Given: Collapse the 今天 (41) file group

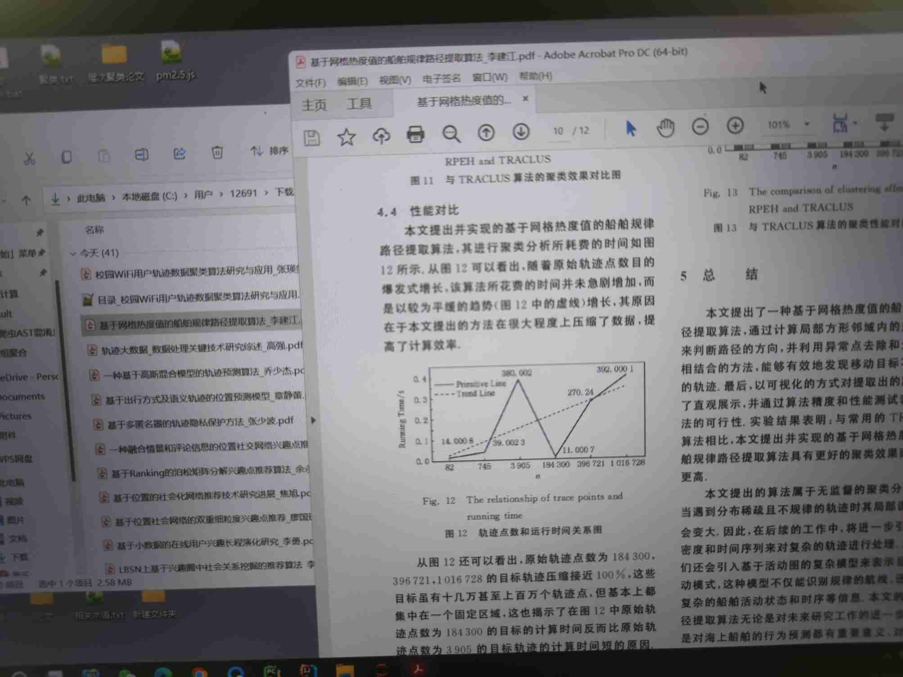Looking at the screenshot, I should click(x=73, y=254).
